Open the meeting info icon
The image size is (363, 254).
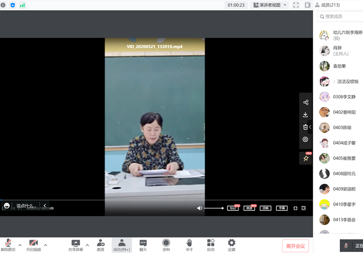pos(3,5)
